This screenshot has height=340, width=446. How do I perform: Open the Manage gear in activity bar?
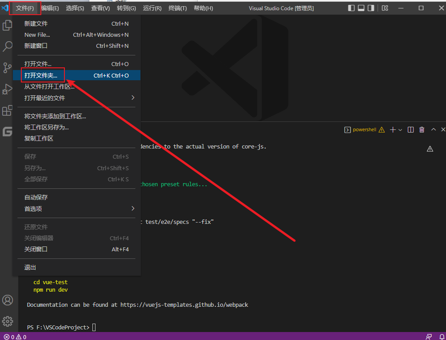pos(8,321)
